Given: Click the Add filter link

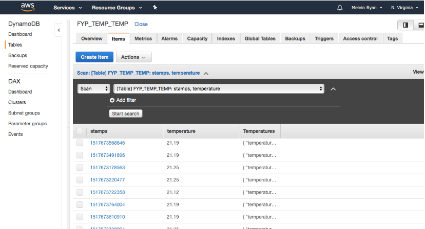Looking at the screenshot, I should [x=126, y=100].
